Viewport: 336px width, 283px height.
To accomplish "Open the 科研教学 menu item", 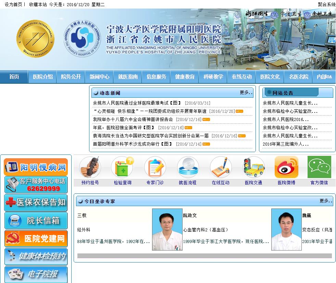I will coord(213,77).
